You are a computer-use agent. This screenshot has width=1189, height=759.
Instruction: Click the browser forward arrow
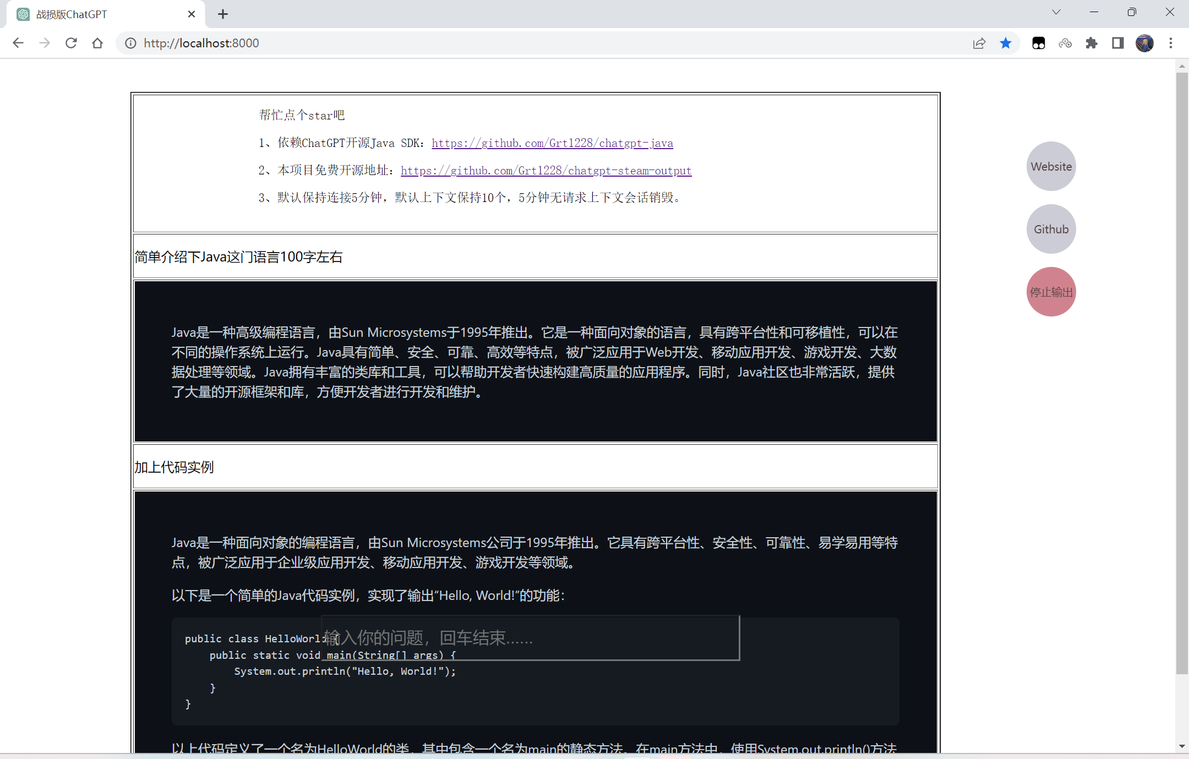pos(45,43)
